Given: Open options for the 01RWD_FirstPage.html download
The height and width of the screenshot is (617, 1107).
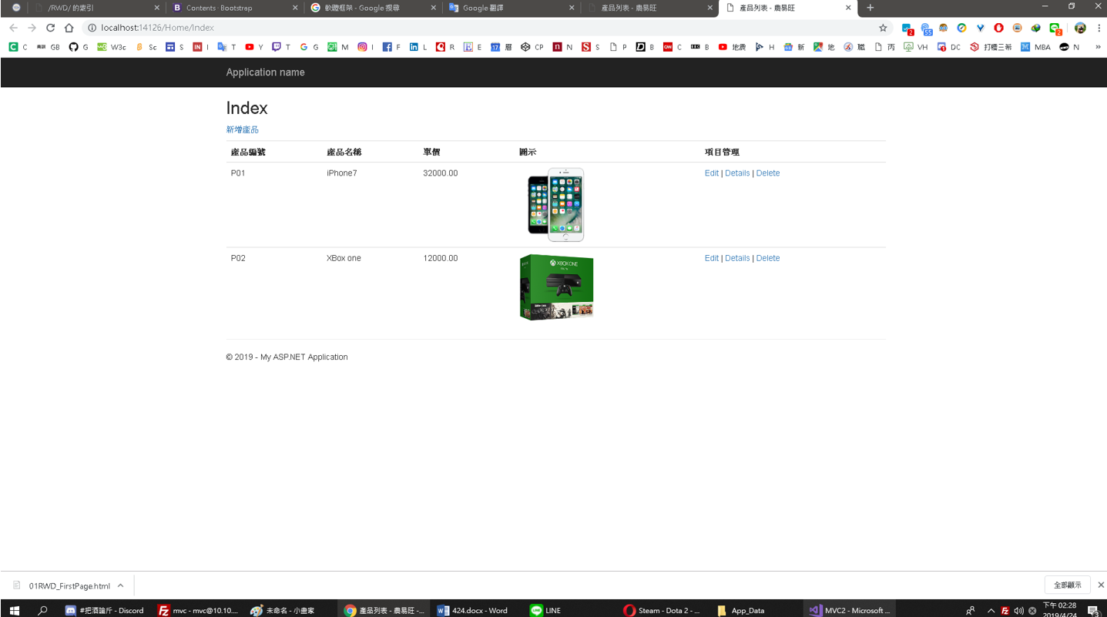Looking at the screenshot, I should [121, 585].
